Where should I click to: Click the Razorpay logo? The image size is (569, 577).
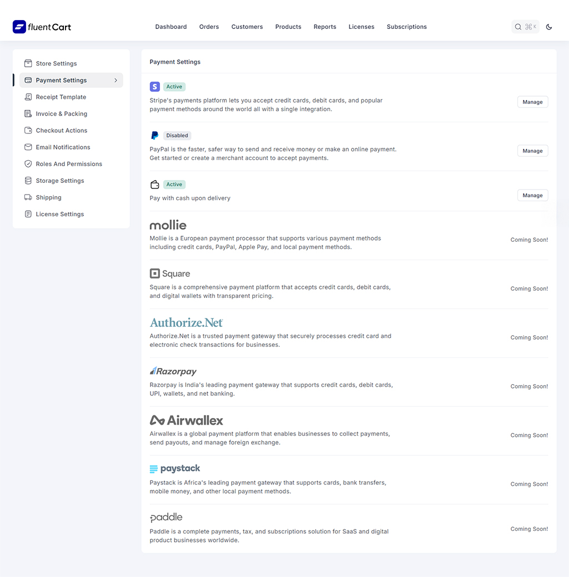point(173,371)
